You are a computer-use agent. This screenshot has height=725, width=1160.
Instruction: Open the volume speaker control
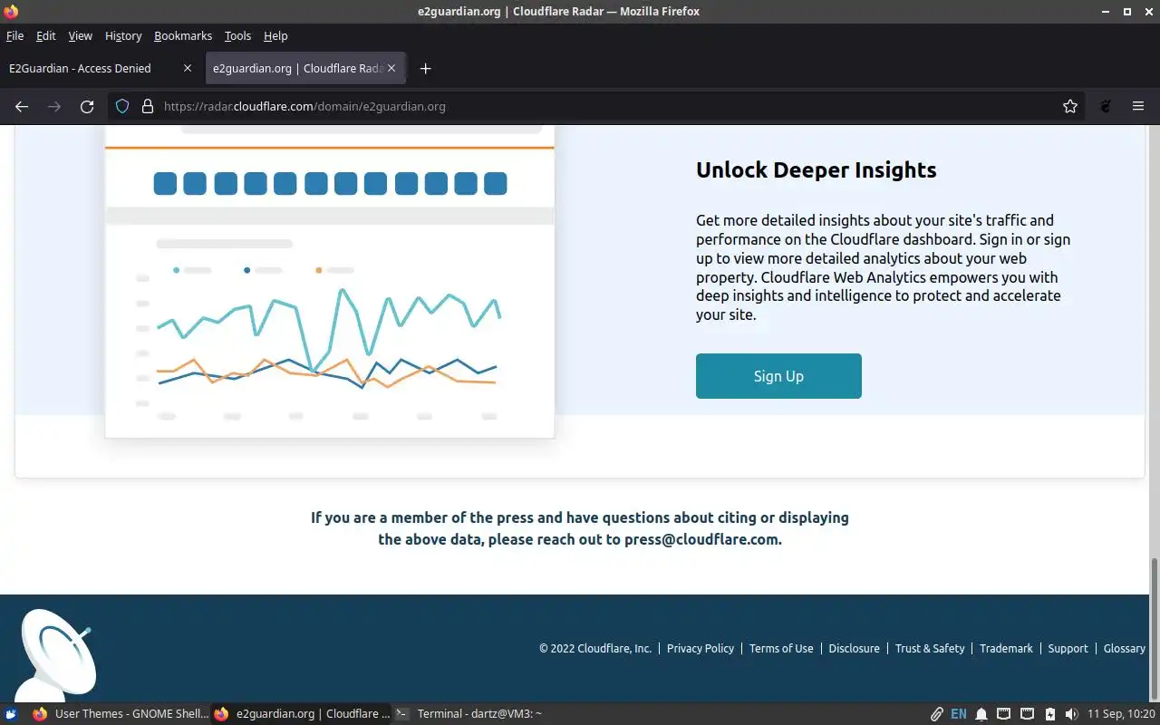pyautogui.click(x=1071, y=714)
